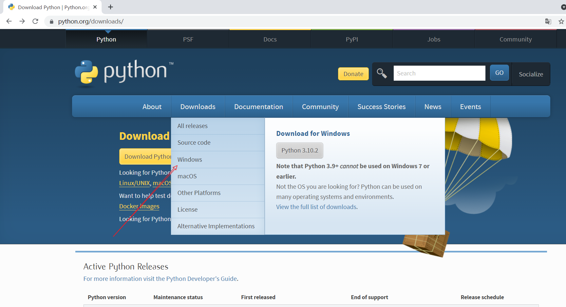566x307 pixels.
Task: Click Maintenance status column header
Action: [178, 297]
